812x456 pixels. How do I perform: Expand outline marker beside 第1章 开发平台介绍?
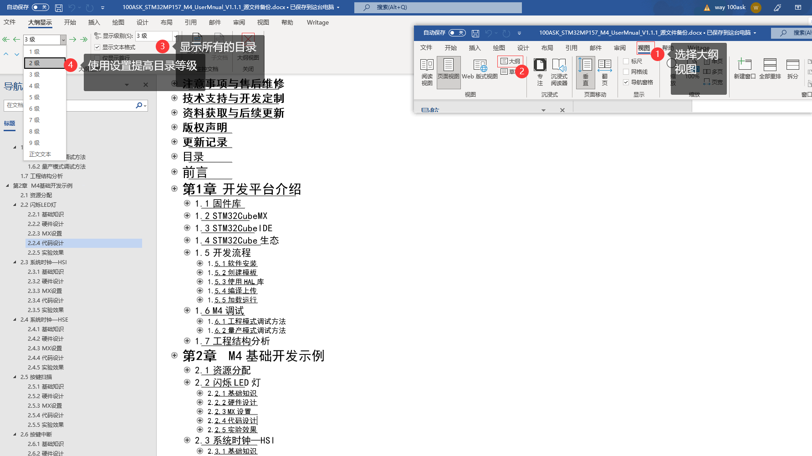(174, 189)
